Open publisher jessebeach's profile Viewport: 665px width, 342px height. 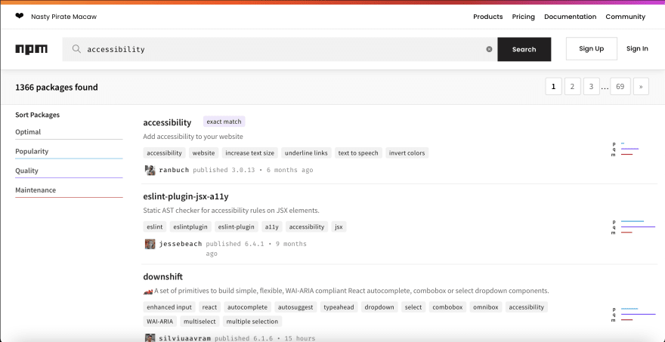pyautogui.click(x=181, y=244)
